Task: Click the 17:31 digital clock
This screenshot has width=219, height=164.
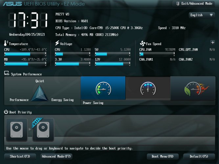Action: pos(28,20)
